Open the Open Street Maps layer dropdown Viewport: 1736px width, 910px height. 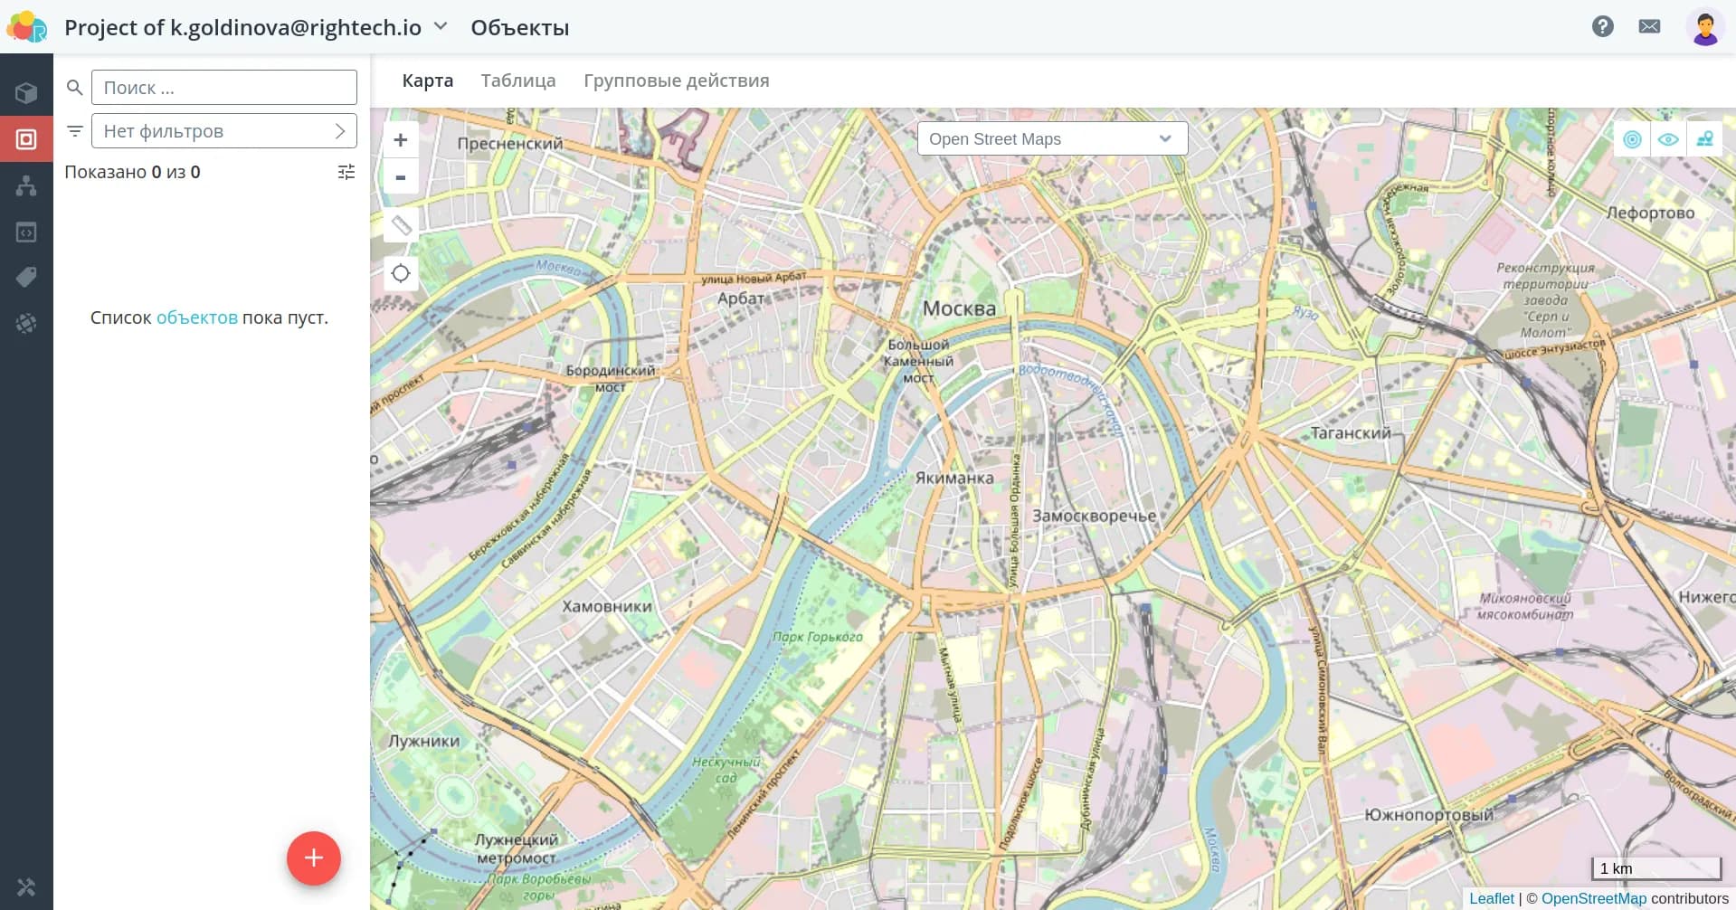click(x=1051, y=139)
